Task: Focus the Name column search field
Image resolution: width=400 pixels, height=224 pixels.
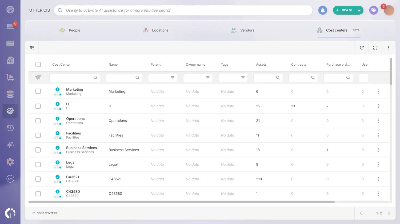Action: pyautogui.click(x=124, y=78)
